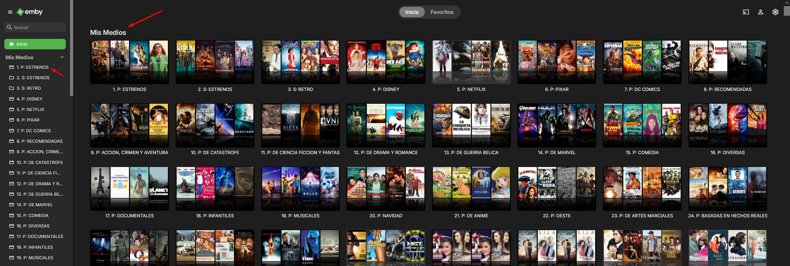Click the Mis Medios section heading
This screenshot has height=266, width=790.
[x=108, y=32]
